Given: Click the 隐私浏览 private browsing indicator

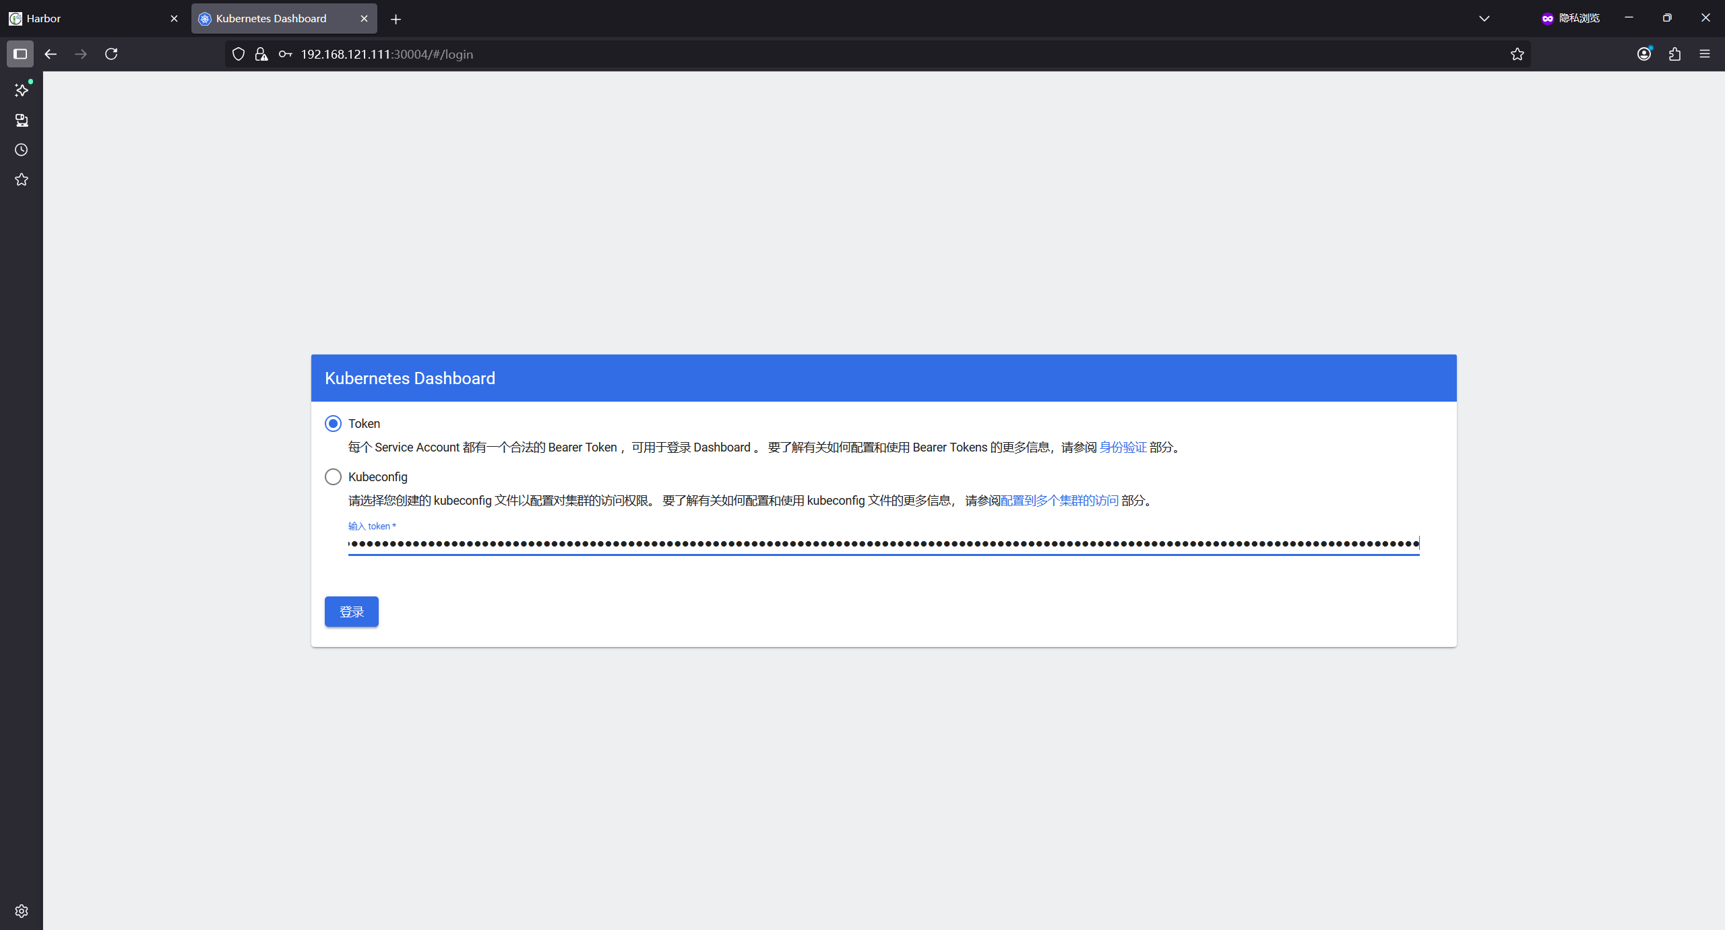Looking at the screenshot, I should tap(1571, 18).
